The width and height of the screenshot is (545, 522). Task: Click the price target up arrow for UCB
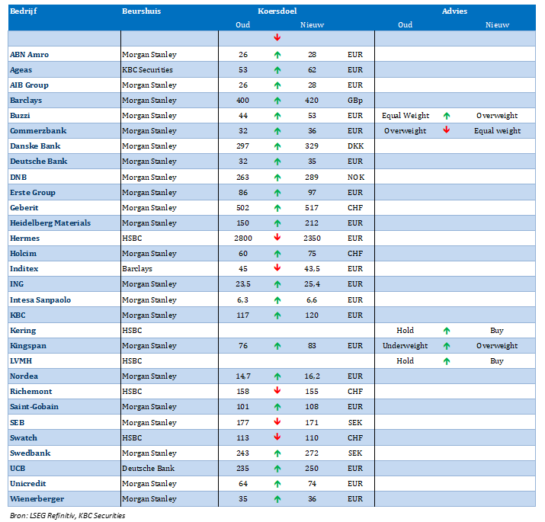point(277,469)
